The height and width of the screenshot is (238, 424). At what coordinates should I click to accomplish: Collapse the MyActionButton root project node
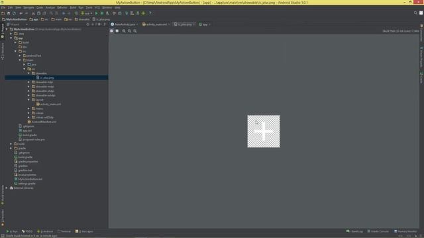click(7, 29)
